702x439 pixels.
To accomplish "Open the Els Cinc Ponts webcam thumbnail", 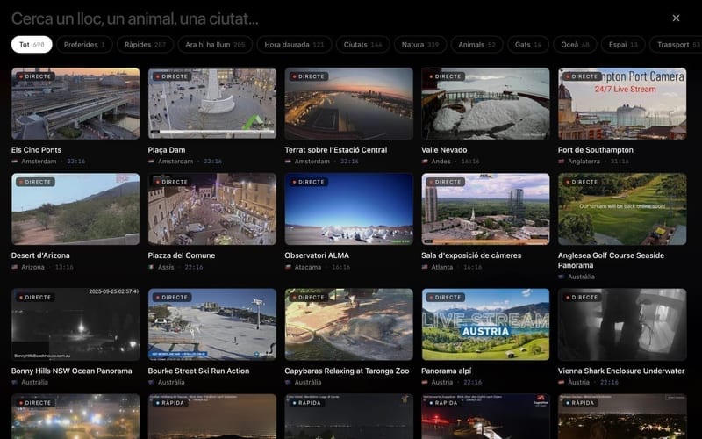I will (x=75, y=103).
